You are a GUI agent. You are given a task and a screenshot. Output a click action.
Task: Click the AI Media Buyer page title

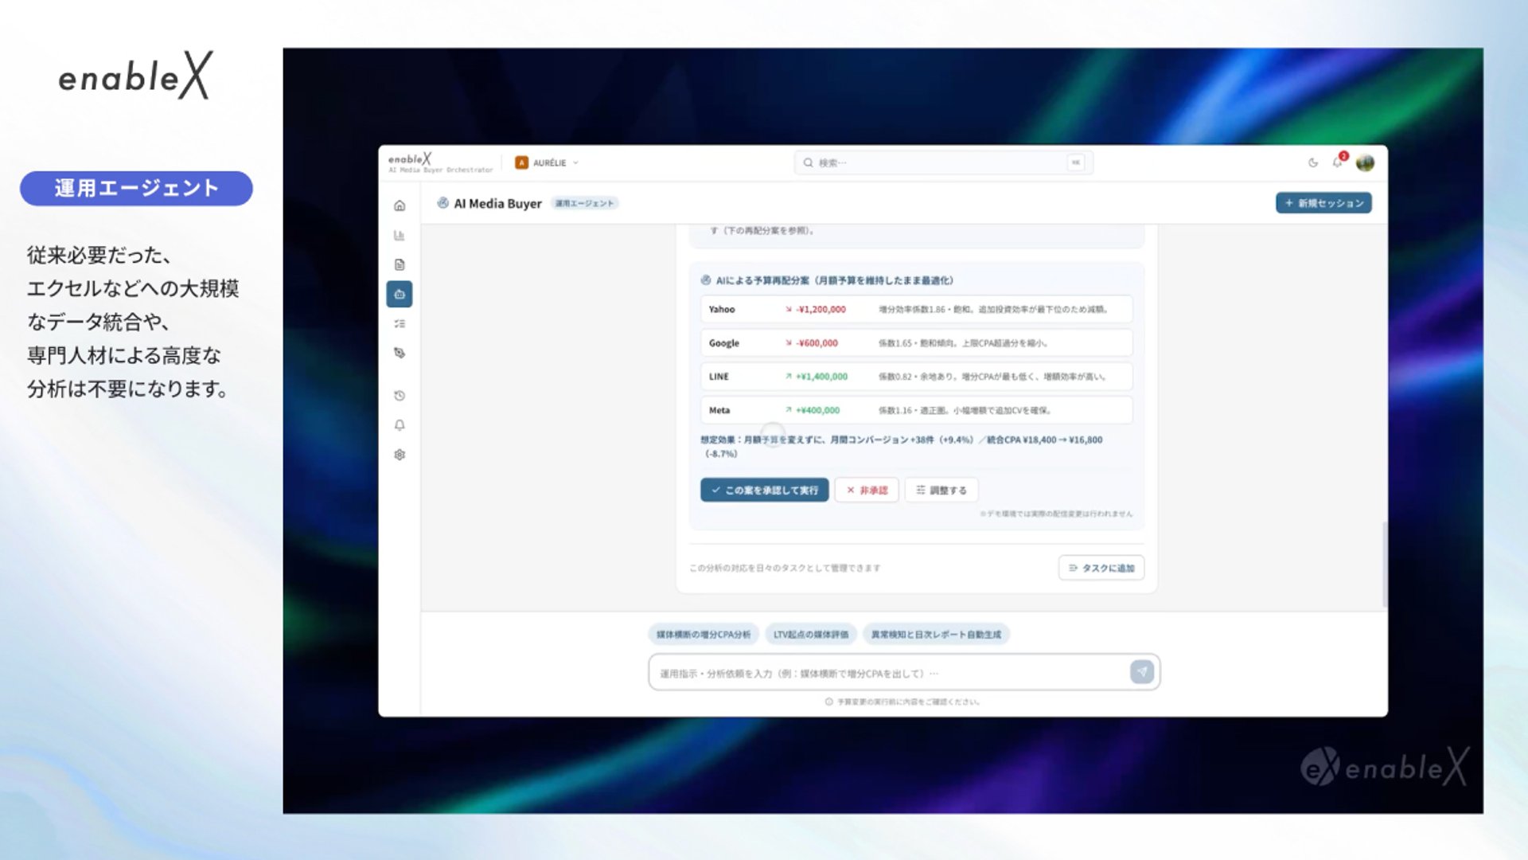[497, 204]
